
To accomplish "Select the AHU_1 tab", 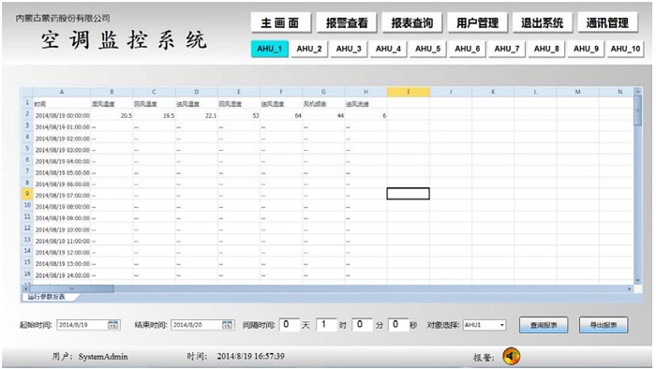I will click(x=270, y=49).
